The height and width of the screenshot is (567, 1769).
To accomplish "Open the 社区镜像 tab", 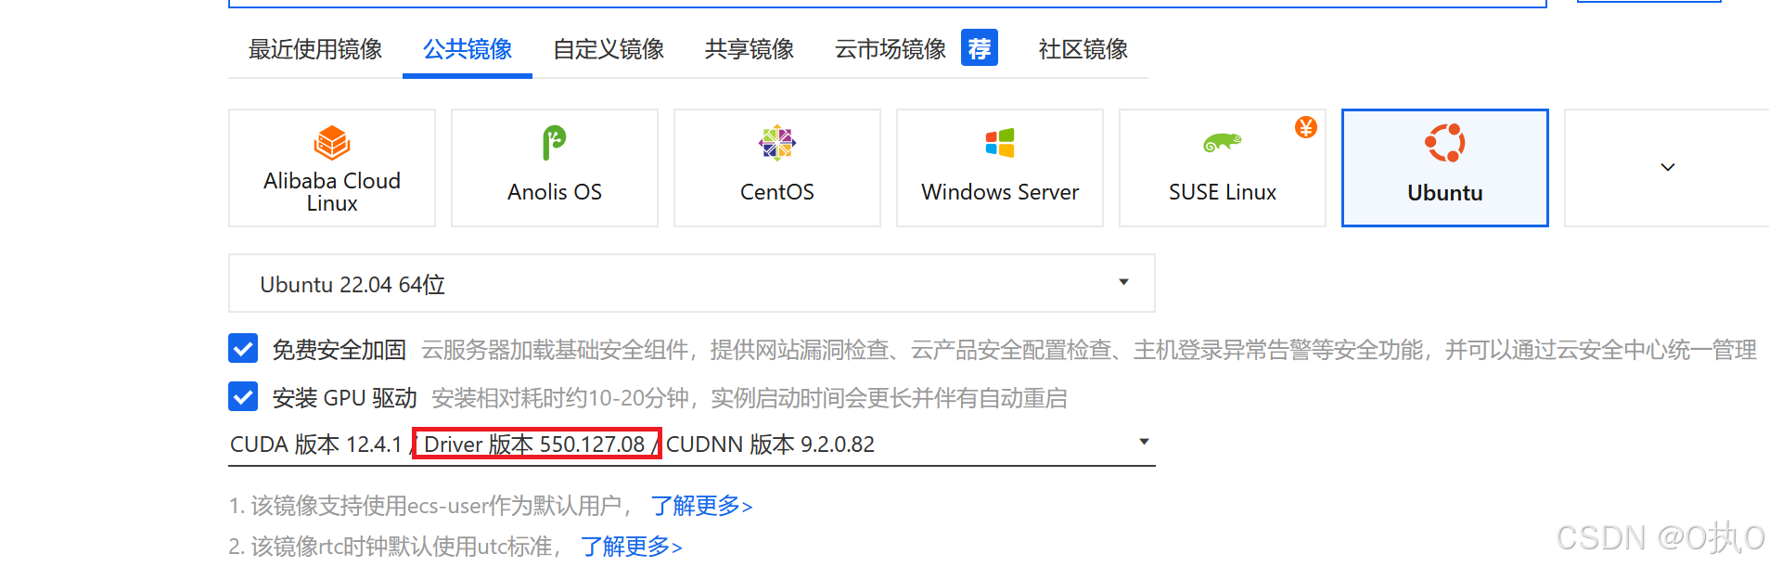I will point(1083,49).
